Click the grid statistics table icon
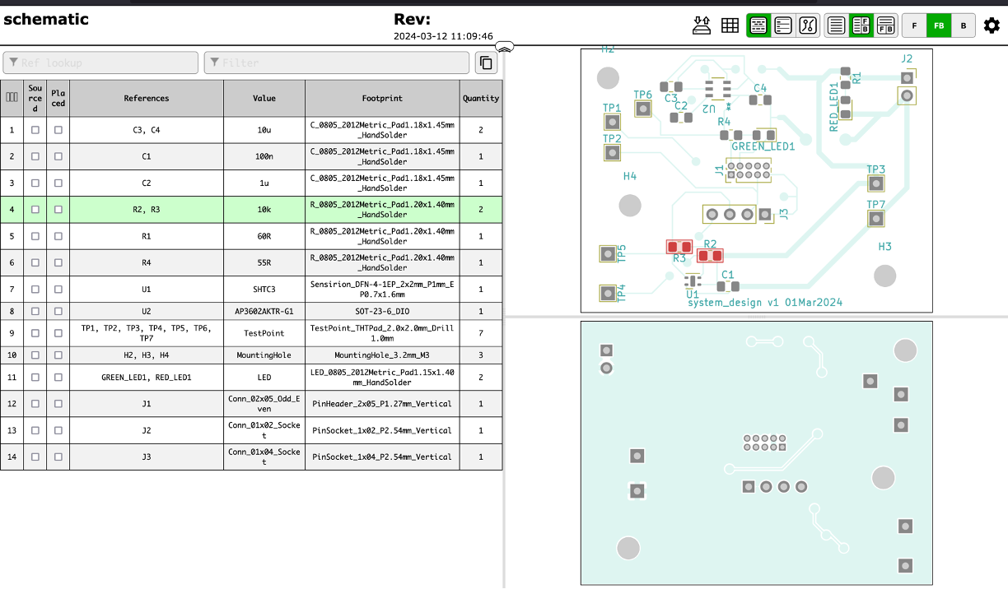 [730, 26]
